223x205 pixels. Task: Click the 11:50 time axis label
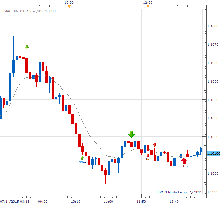pyautogui.click(x=141, y=202)
